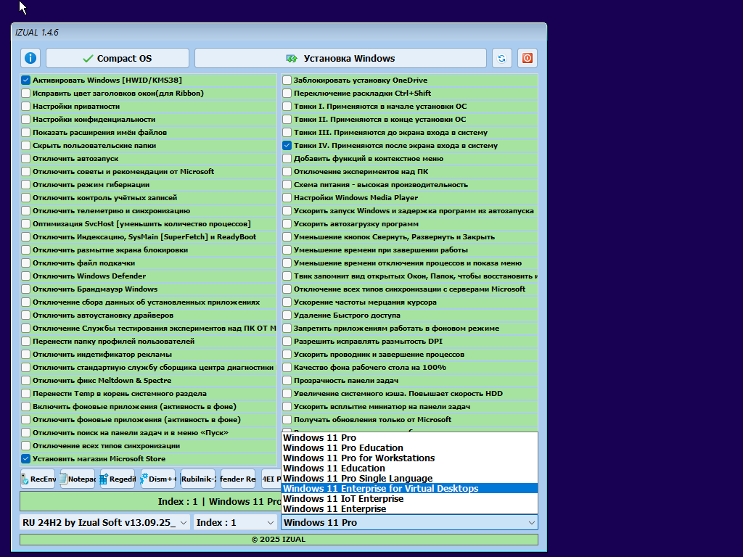Select Windows 11 Enterprise for Virtual Desktops
The image size is (743, 557).
click(x=409, y=489)
